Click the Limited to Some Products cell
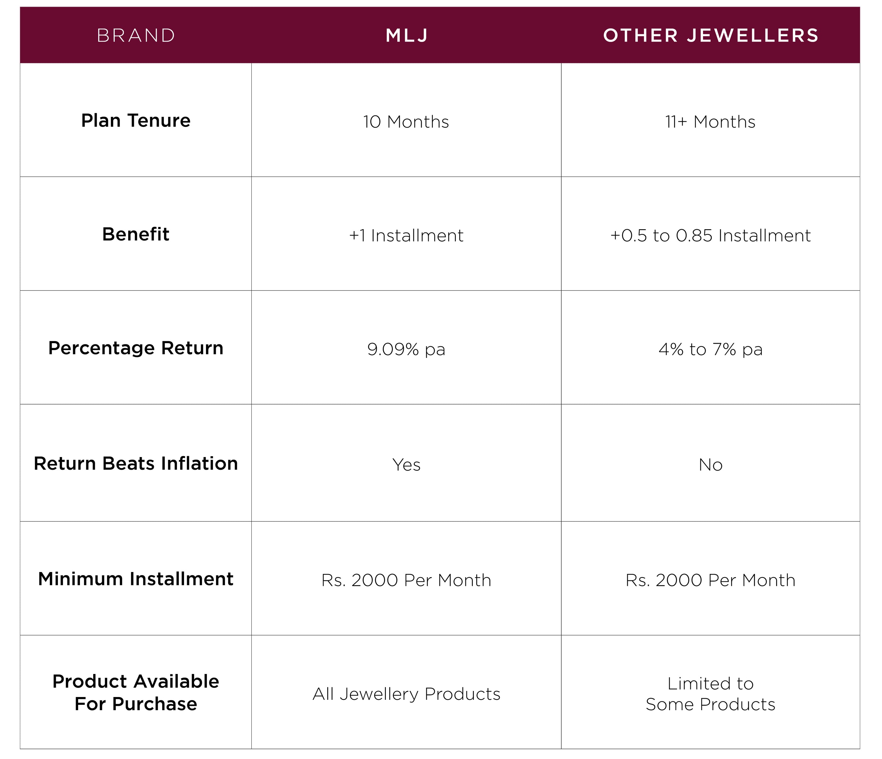This screenshot has height=759, width=882. (x=710, y=694)
